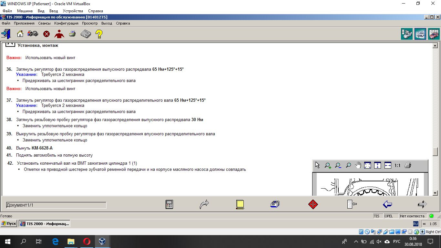Click VirtualBox shared folders status icon
This screenshot has height=248, width=441.
[392, 232]
